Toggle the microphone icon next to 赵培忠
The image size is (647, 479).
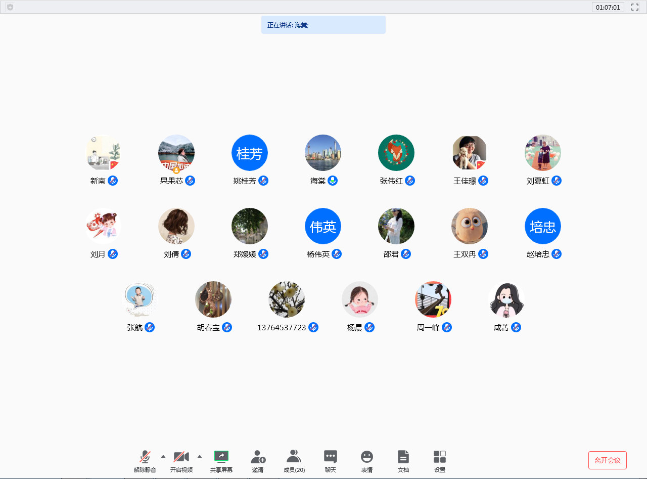(557, 254)
